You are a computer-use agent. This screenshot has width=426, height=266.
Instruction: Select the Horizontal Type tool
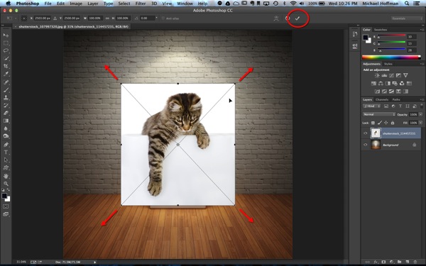[6, 153]
